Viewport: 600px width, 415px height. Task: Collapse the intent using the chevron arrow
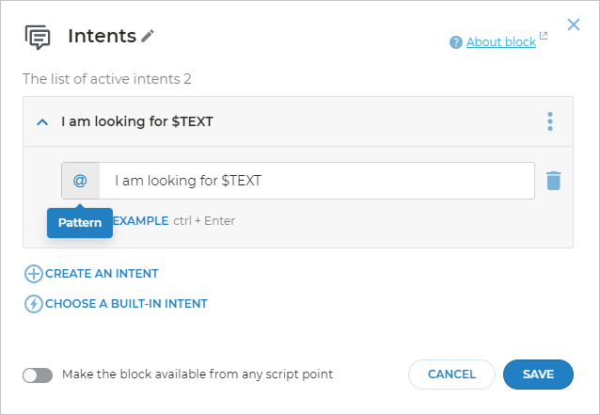click(41, 121)
